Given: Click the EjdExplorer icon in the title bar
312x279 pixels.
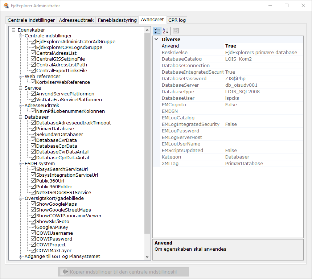Looking at the screenshot, I should pyautogui.click(x=7, y=6).
